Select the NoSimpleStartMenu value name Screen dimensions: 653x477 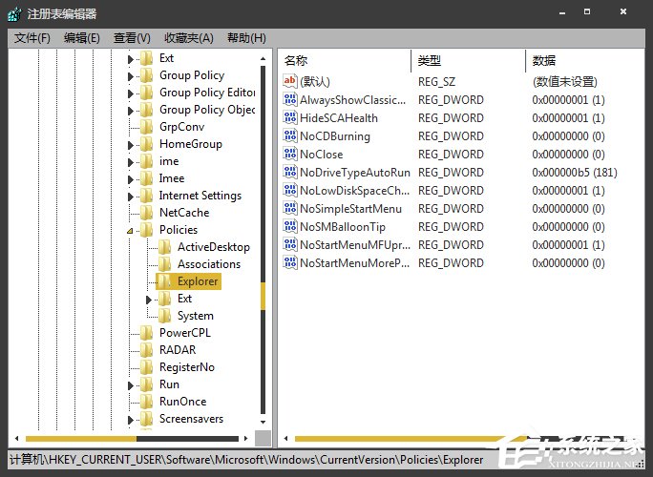coord(350,209)
